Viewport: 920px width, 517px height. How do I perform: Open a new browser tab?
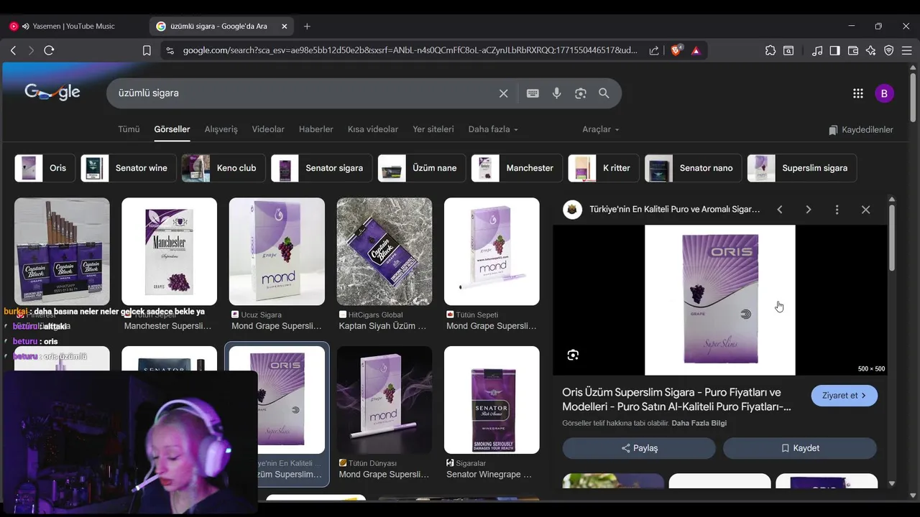coord(307,26)
